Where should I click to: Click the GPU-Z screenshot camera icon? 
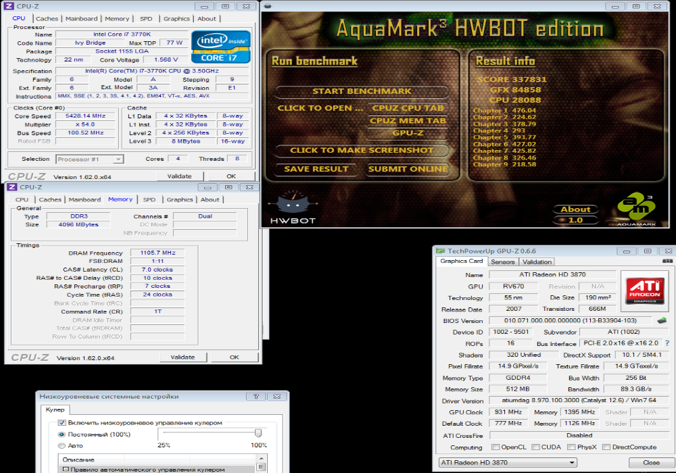point(667,261)
